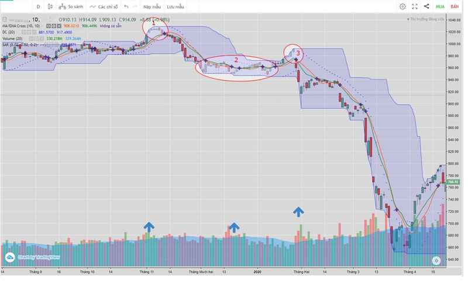Share the chart via share icon
This screenshot has height=294, width=468.
click(x=426, y=6)
